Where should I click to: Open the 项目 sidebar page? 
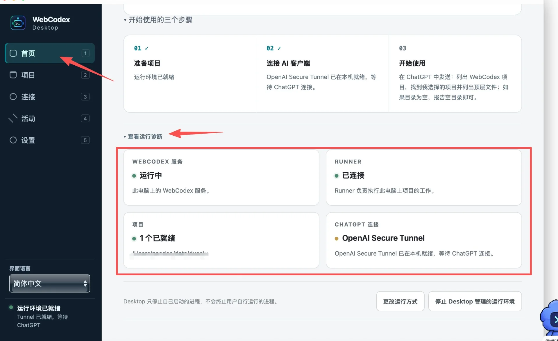pos(50,75)
